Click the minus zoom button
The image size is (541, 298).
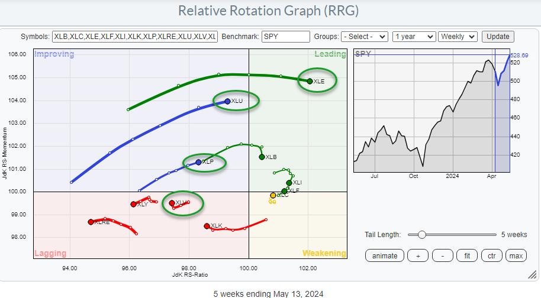442,255
